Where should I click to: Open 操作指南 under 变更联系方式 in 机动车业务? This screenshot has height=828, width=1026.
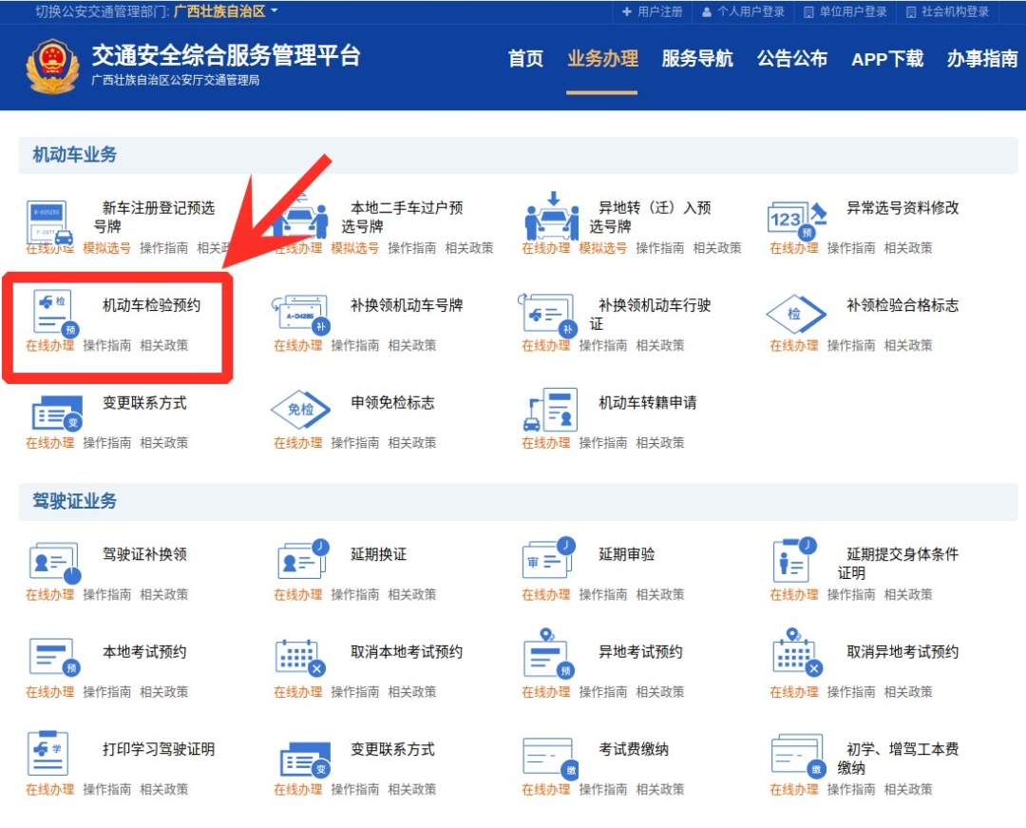point(106,443)
